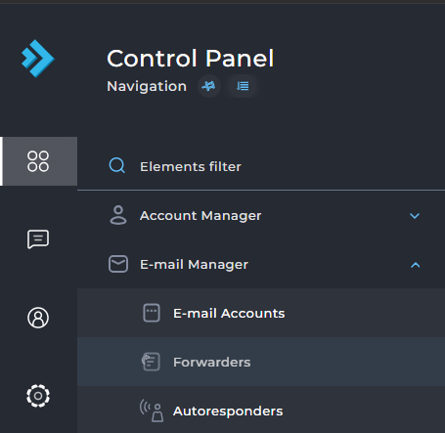Viewport: 445px width, 433px height.
Task: Switch navigation to list view icon
Action: click(x=243, y=86)
